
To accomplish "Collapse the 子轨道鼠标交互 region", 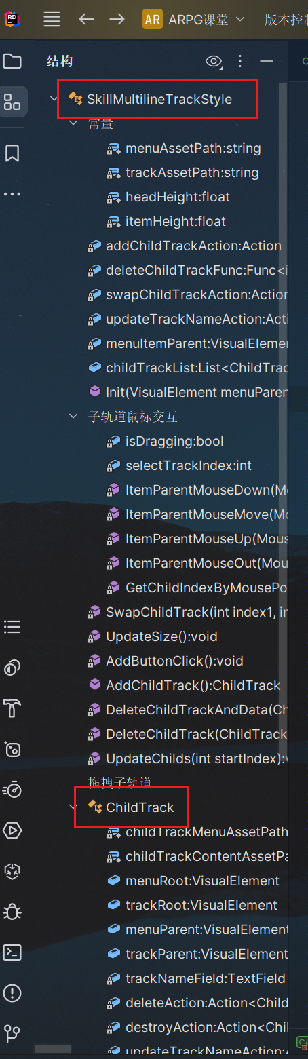I will coord(74,417).
